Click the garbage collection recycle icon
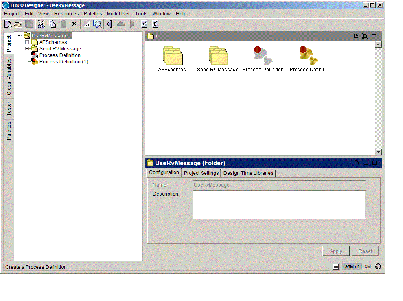 point(378,266)
